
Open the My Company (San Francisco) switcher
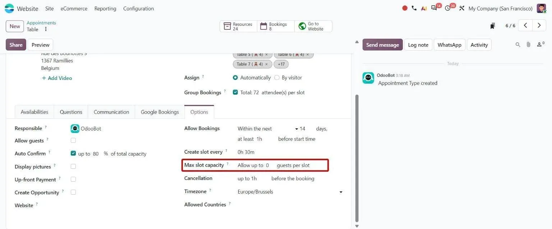tap(500, 8)
